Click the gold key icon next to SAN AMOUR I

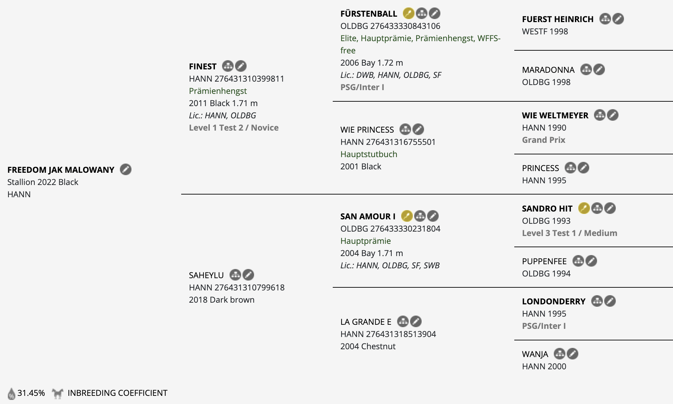pyautogui.click(x=407, y=216)
